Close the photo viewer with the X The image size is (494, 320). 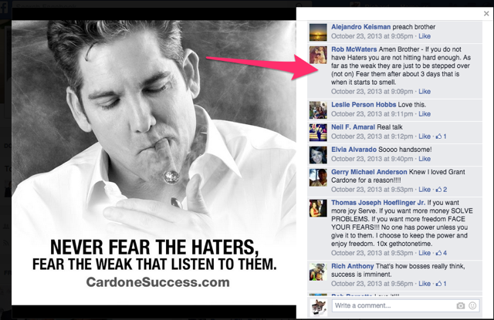coord(486,14)
